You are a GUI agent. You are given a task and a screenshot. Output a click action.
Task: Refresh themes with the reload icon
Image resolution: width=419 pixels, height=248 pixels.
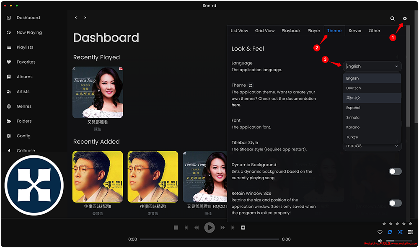click(251, 85)
